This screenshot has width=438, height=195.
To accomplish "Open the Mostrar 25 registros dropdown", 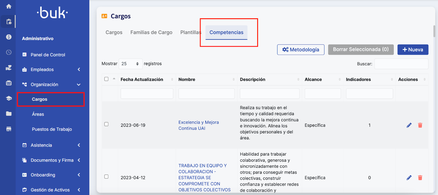I will coord(130,64).
